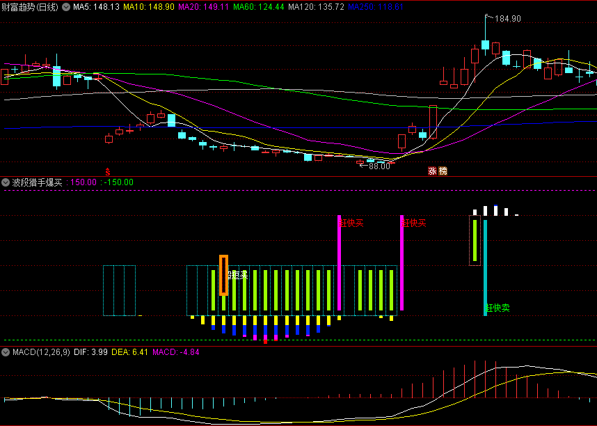Click the MACD: -4.84 value
The width and height of the screenshot is (597, 426).
click(x=175, y=352)
